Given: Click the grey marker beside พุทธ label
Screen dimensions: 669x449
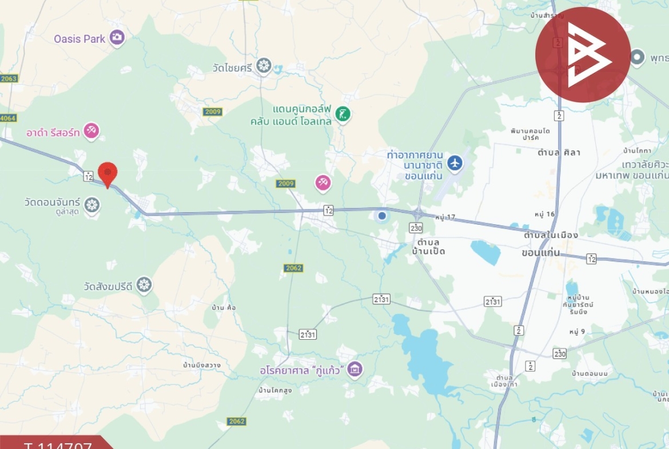Looking at the screenshot, I should point(636,57).
